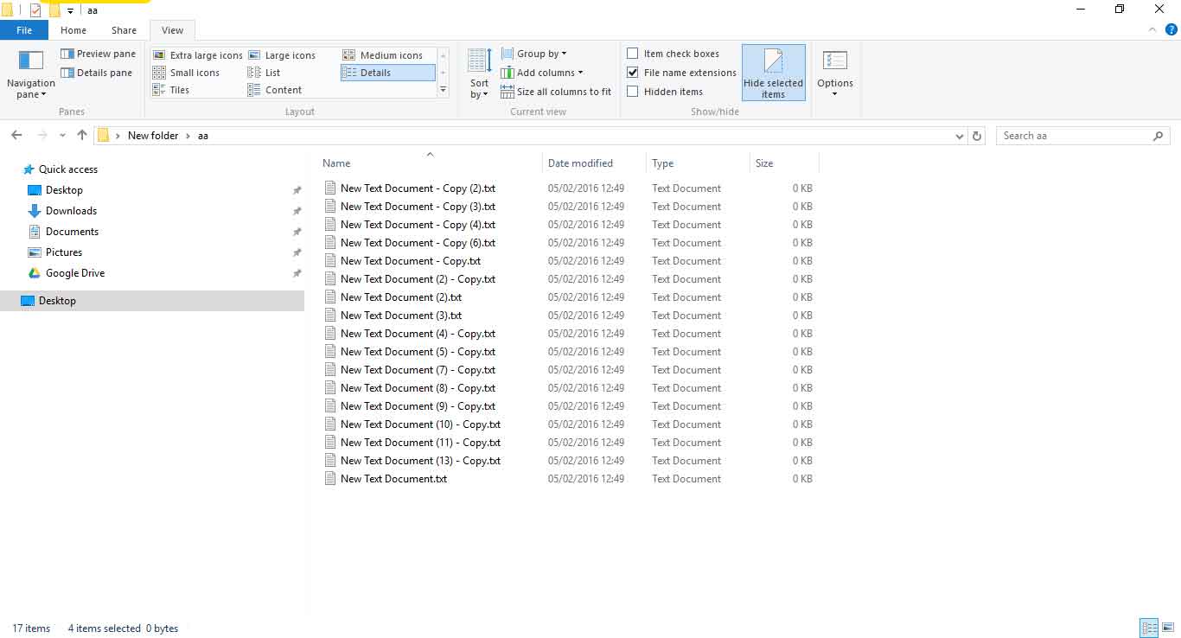The height and width of the screenshot is (638, 1181).
Task: Click Hide selected items button
Action: (773, 73)
